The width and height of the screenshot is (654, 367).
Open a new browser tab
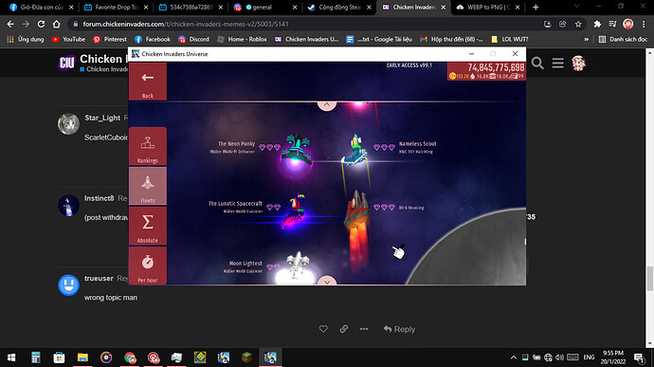point(536,7)
